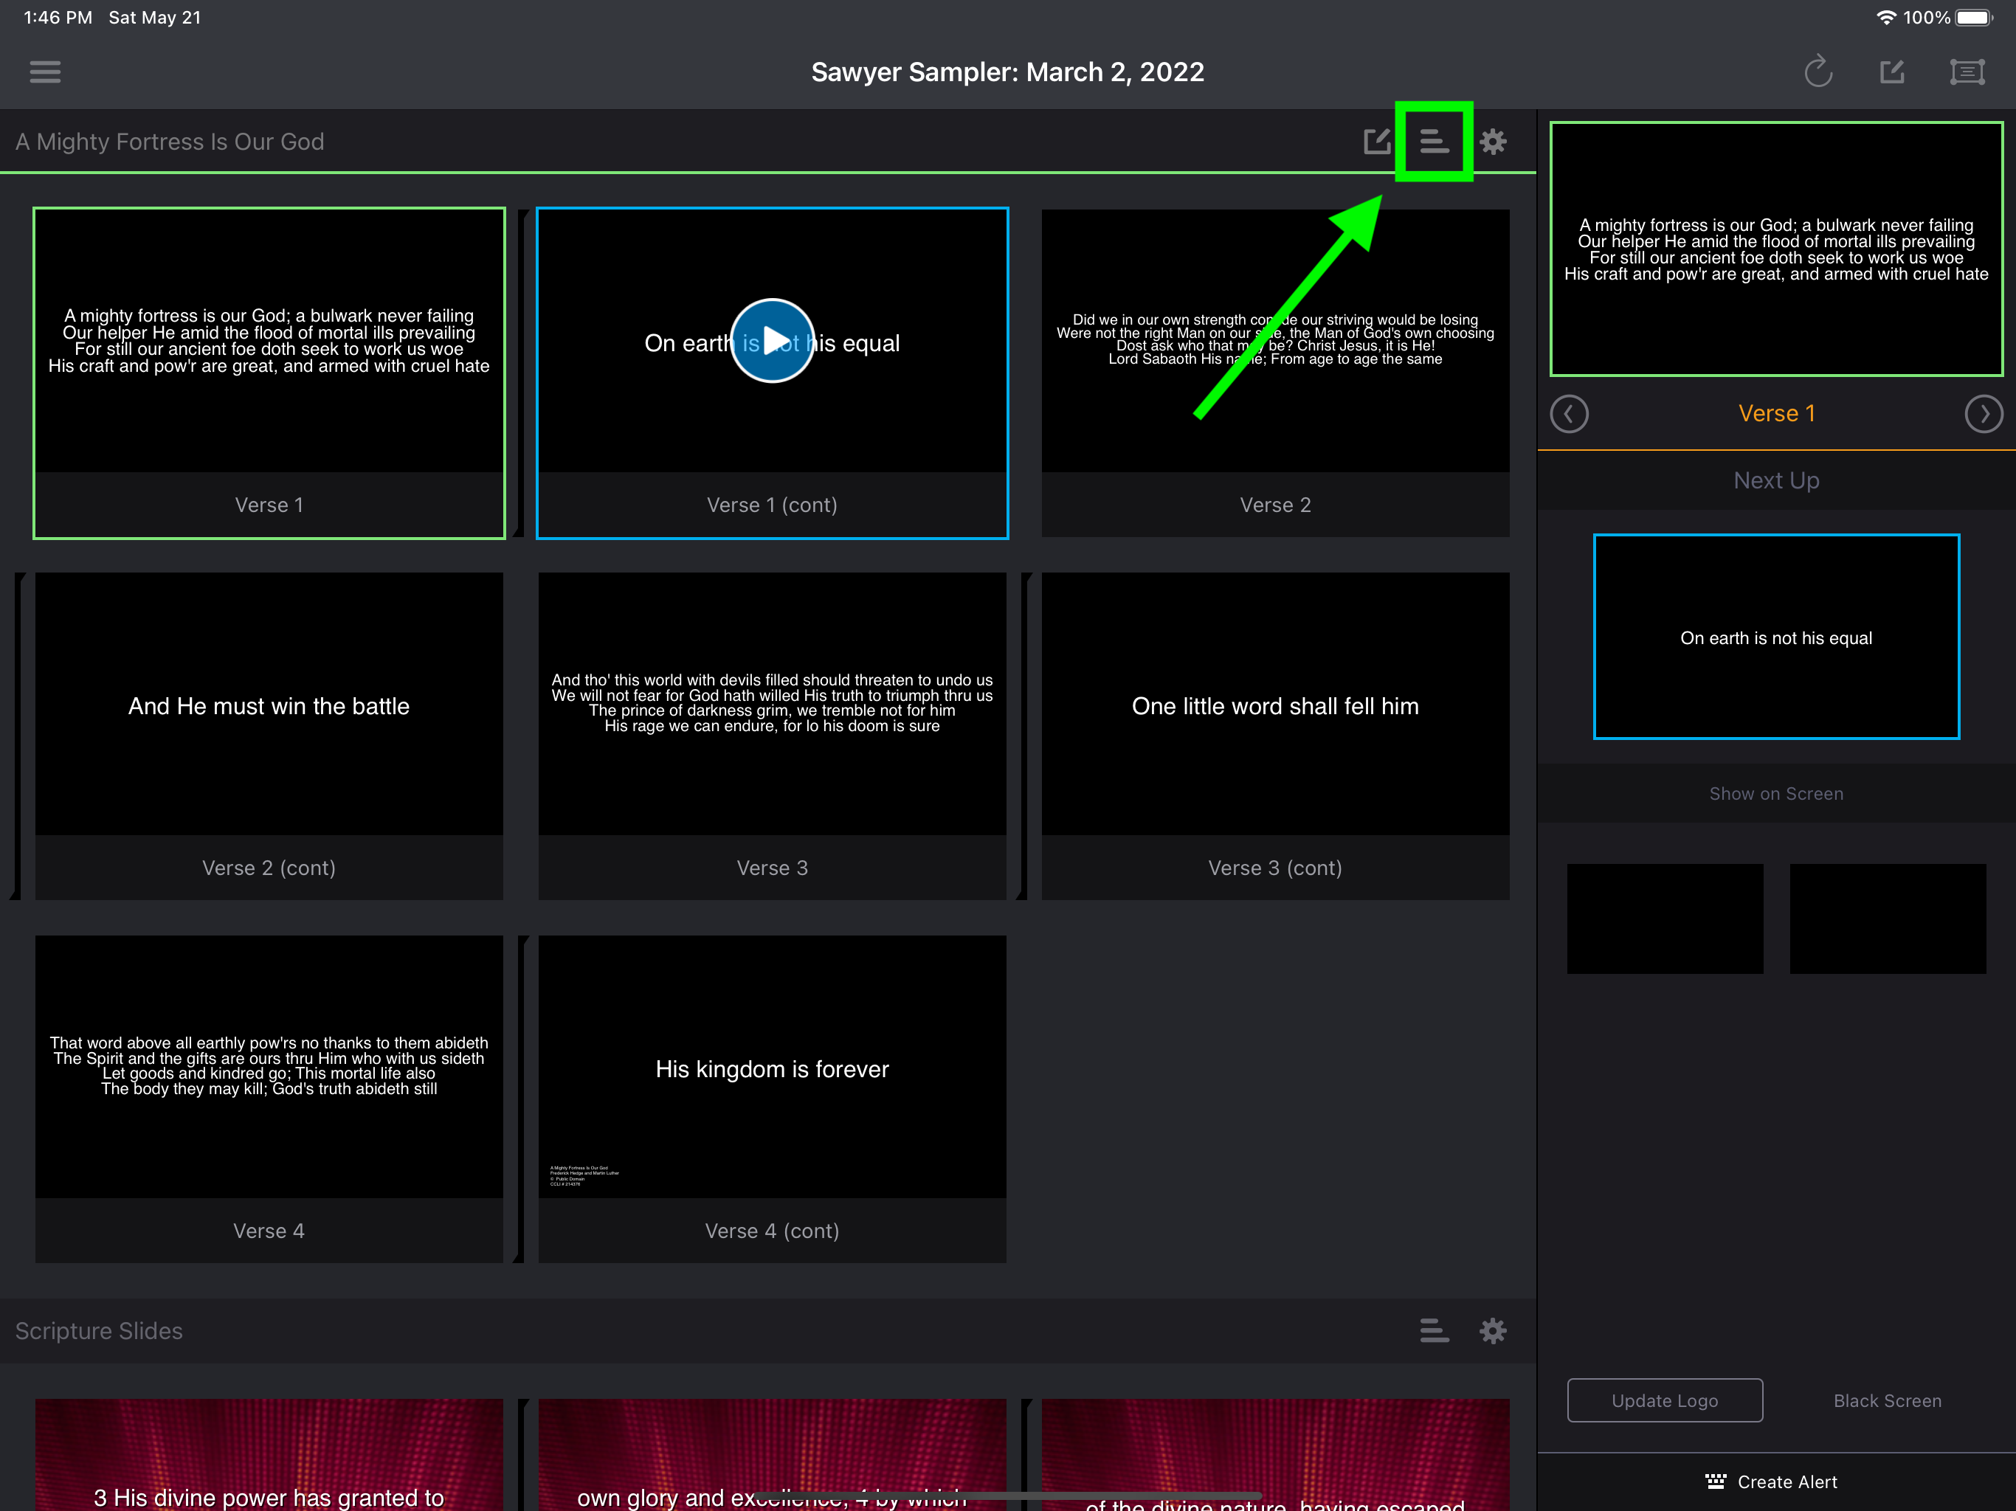Select scripture slide '3 His divine power'
The height and width of the screenshot is (1511, 2016).
pos(269,1454)
